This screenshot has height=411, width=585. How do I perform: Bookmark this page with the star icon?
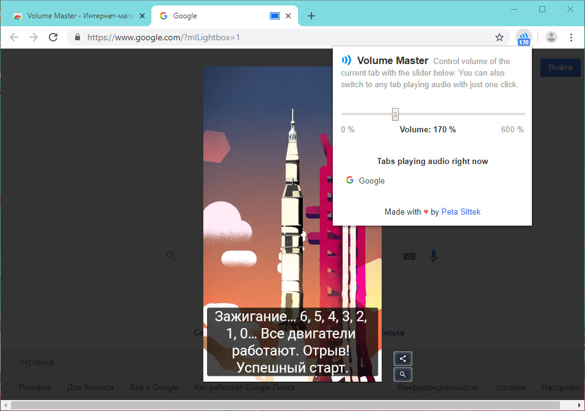click(499, 37)
